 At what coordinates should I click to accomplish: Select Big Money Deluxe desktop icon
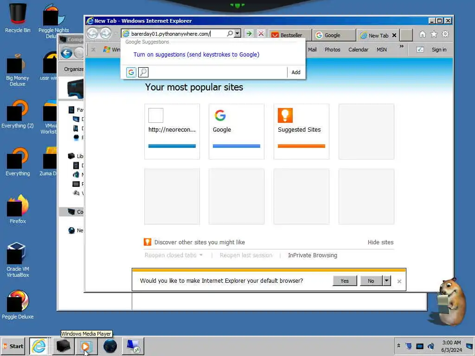click(18, 70)
